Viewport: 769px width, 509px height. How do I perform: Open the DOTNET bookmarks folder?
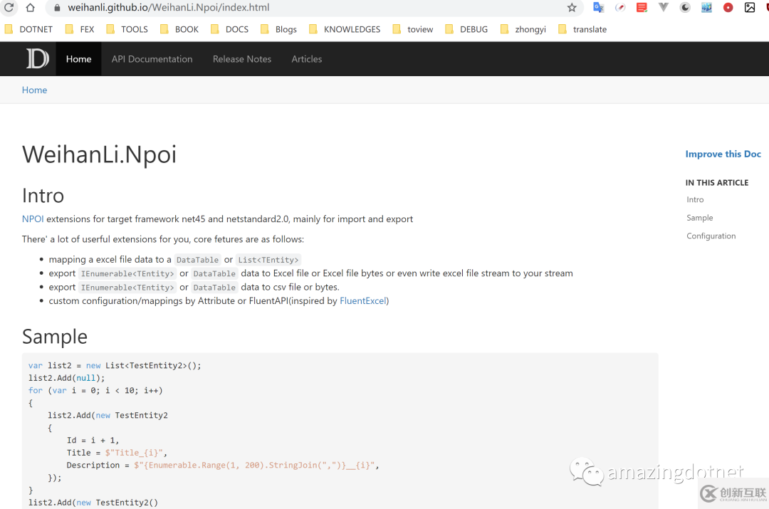coord(28,29)
